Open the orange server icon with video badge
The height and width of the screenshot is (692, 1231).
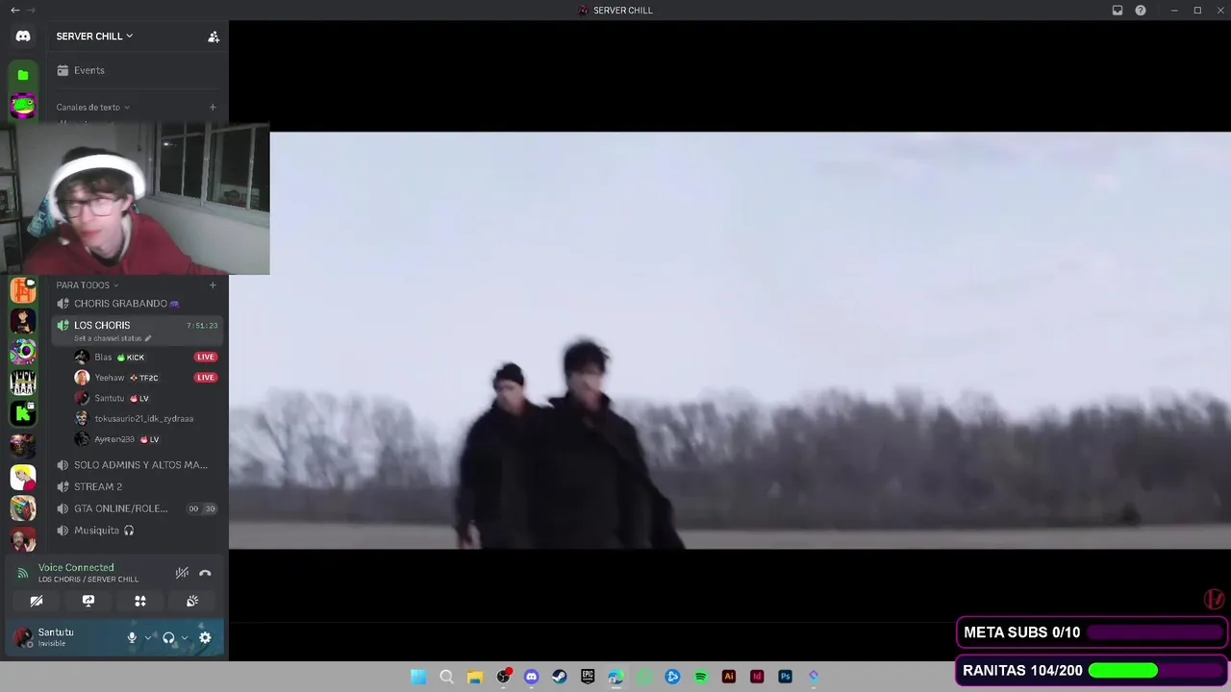(x=23, y=289)
